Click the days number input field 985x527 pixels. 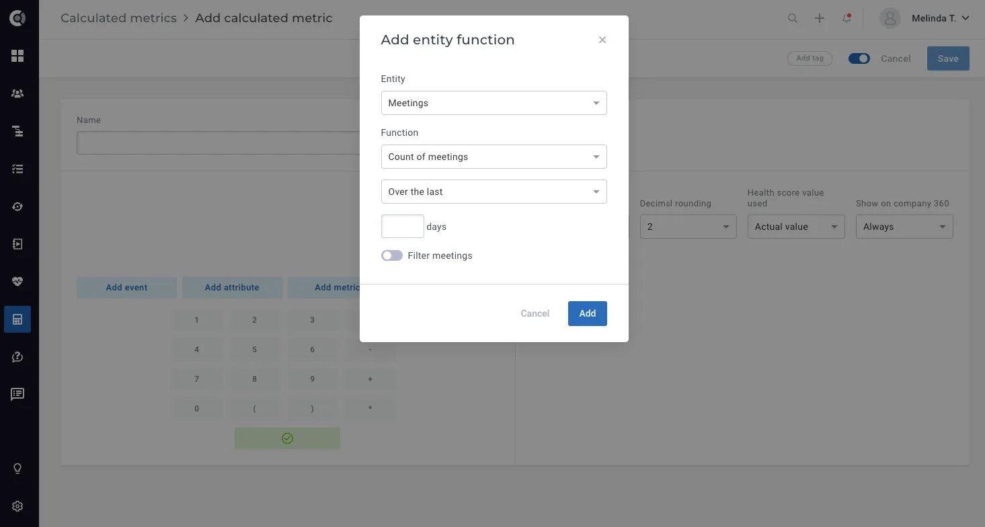[403, 227]
